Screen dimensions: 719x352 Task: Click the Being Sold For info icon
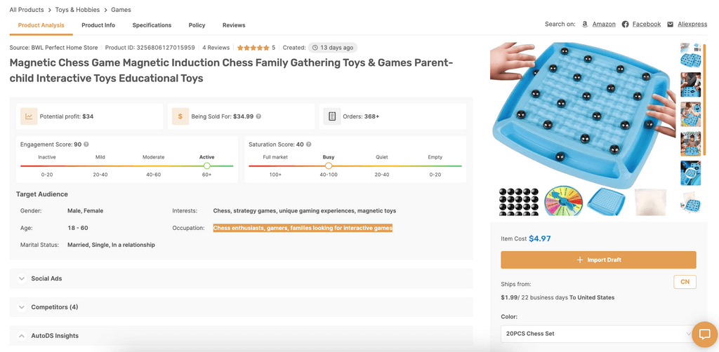[x=258, y=116]
